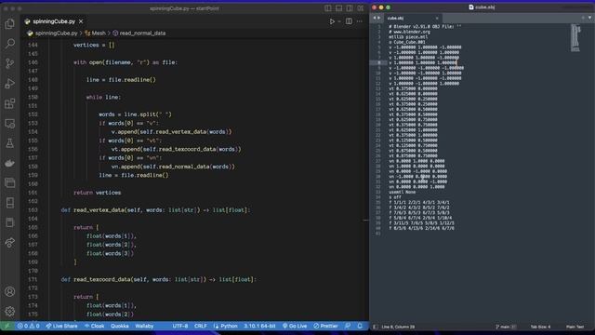The image size is (595, 335).
Task: Run Python file with play button
Action: pyautogui.click(x=332, y=21)
